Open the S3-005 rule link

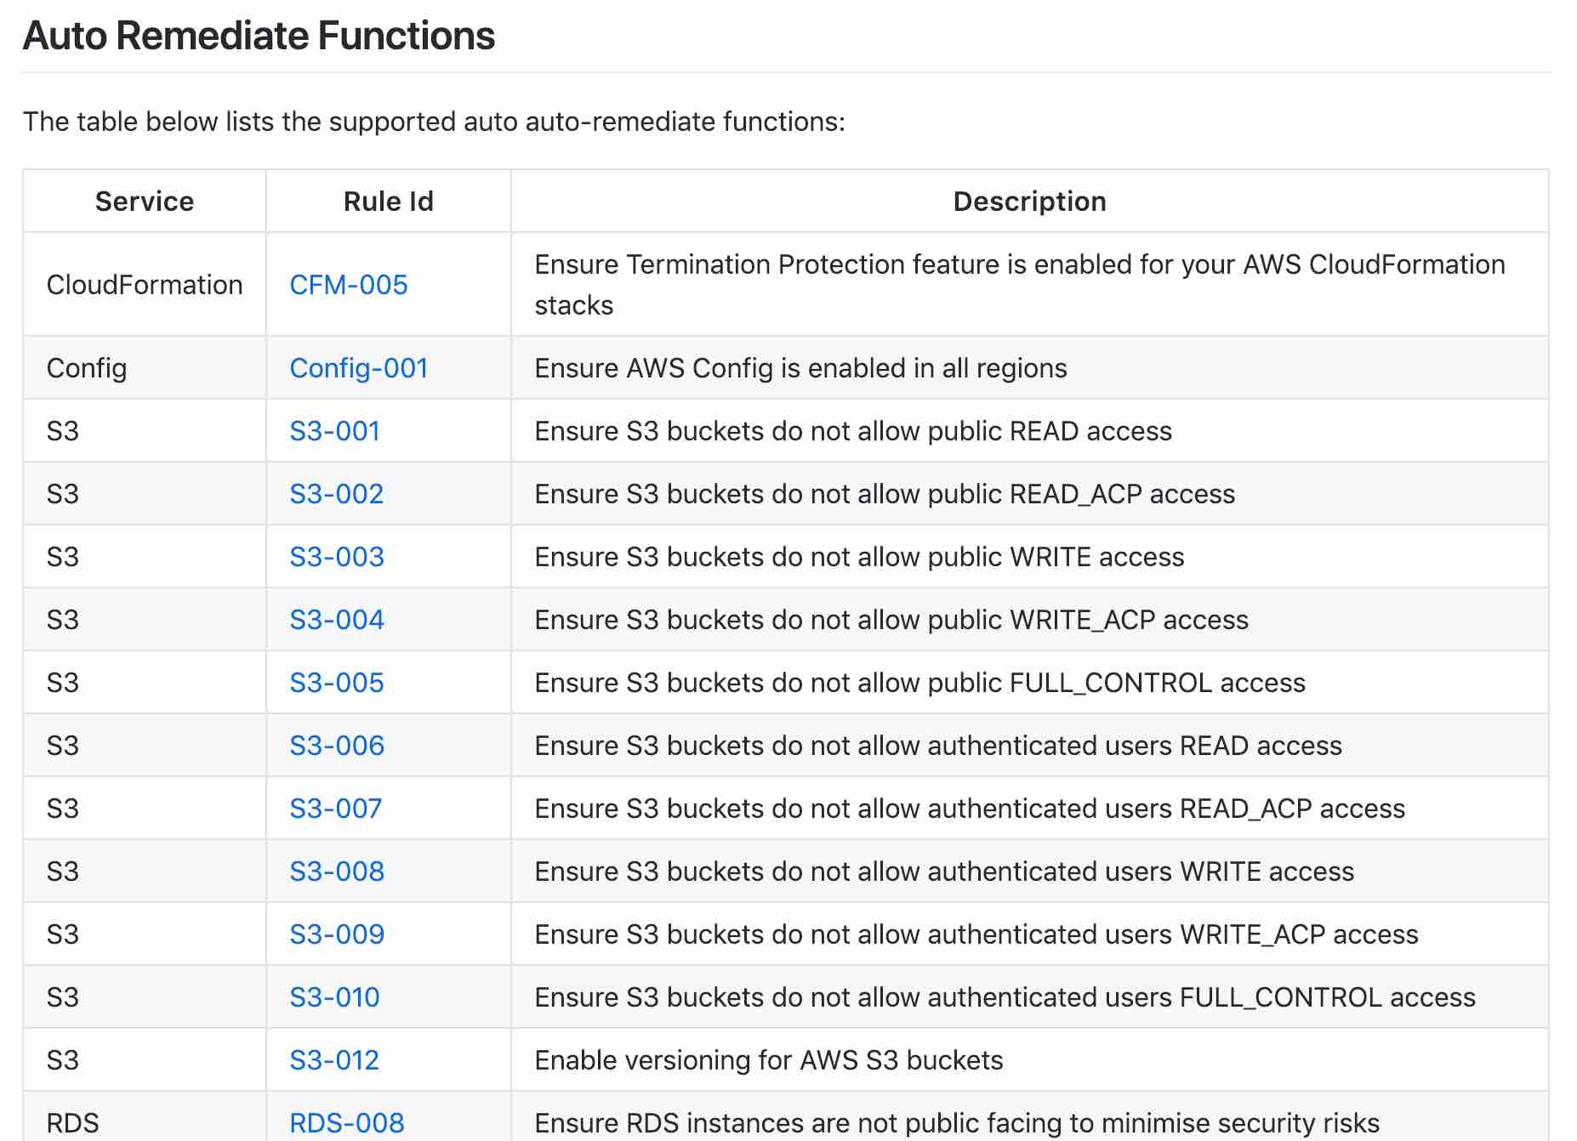[x=337, y=683]
